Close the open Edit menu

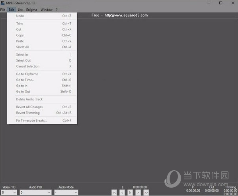pos(12,10)
